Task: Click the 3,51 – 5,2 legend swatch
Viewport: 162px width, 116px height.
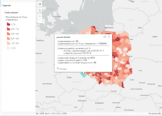Action: click(9, 34)
